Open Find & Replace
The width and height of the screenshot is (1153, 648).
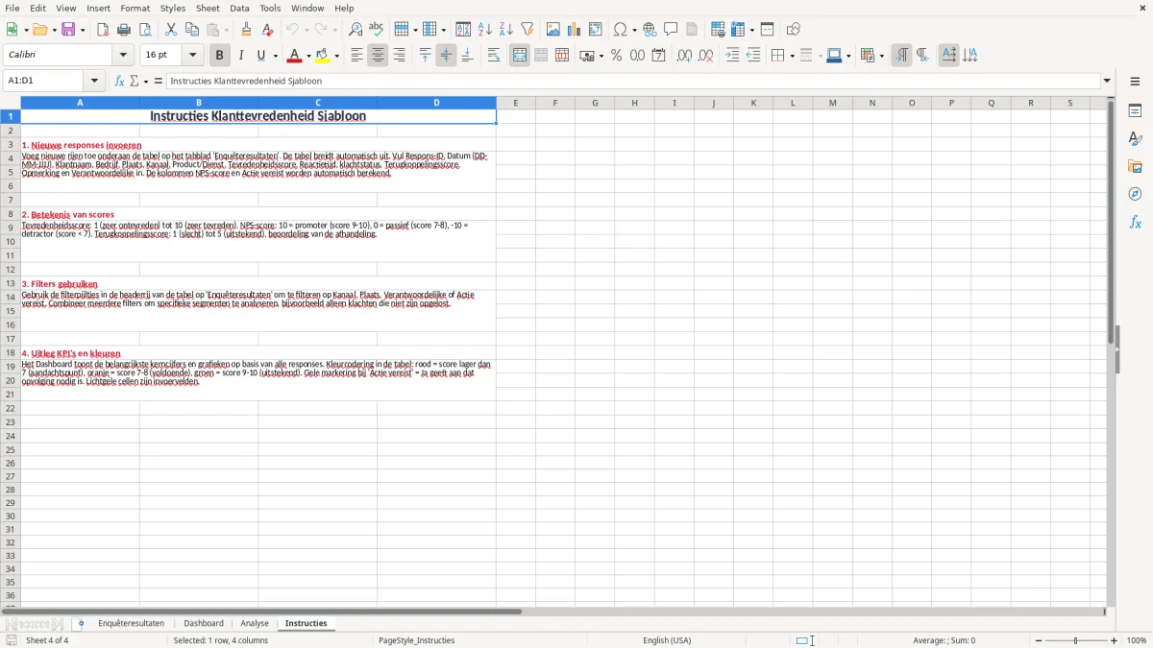(356, 30)
